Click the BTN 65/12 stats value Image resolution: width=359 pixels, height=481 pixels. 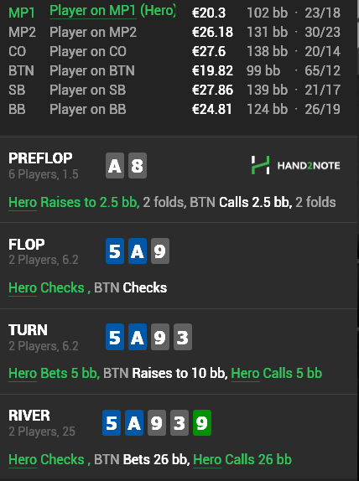[x=322, y=71]
